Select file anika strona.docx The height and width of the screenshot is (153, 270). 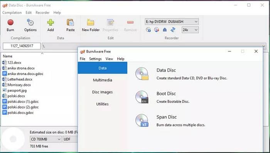21,68
